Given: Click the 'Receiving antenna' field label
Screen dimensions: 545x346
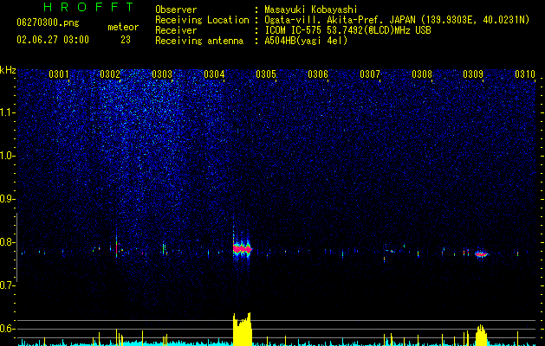Looking at the screenshot, I should 199,41.
